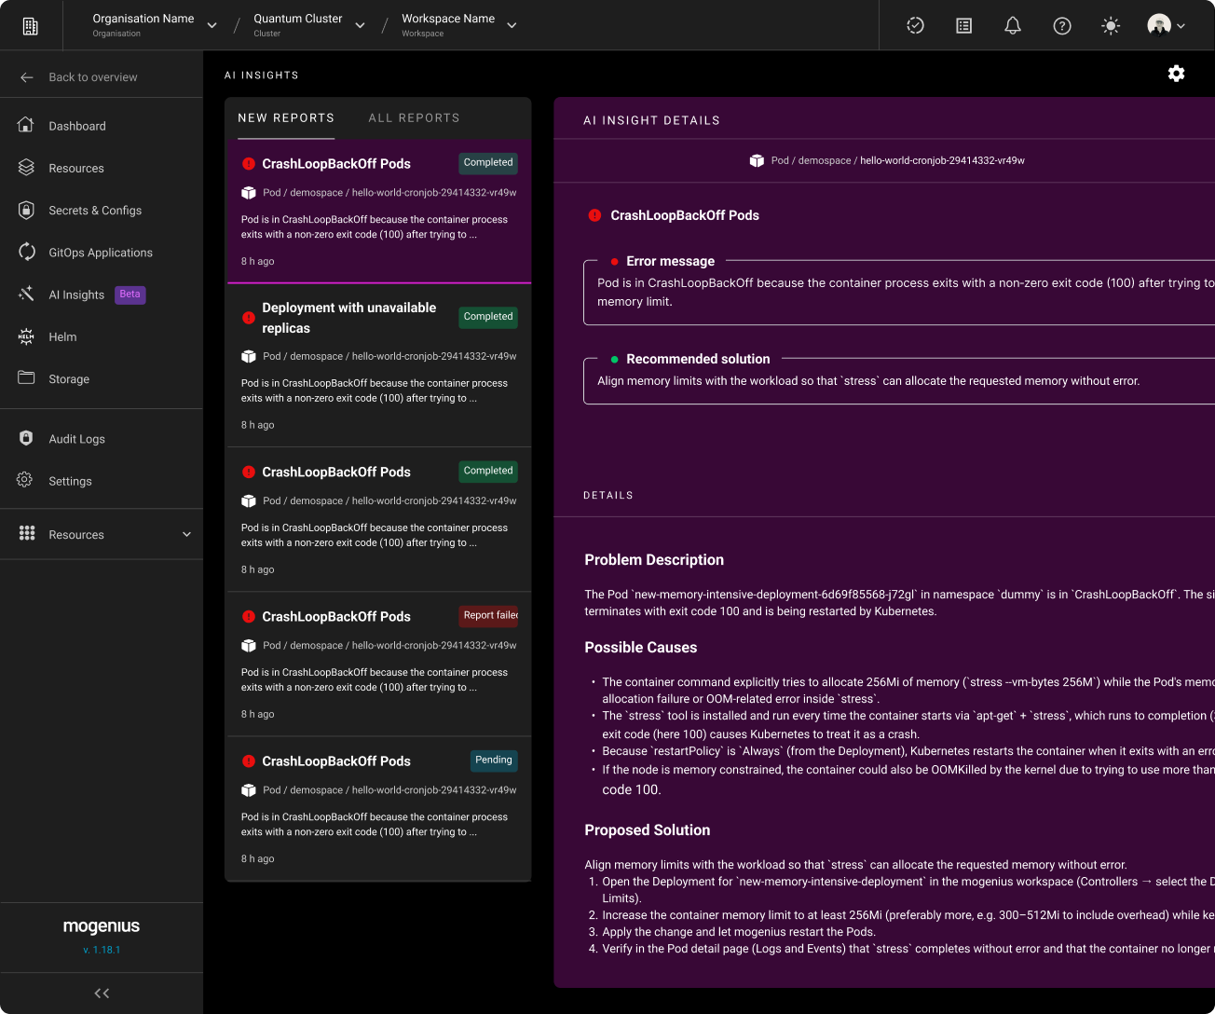Open Secrets & Configs shield icon
This screenshot has height=1014, width=1215.
(x=26, y=210)
